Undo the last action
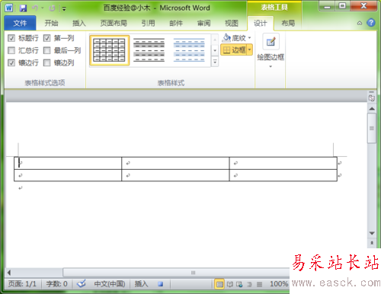381x294 pixels. 35,8
